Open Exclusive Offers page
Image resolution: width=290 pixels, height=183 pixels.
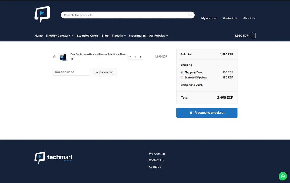click(88, 35)
